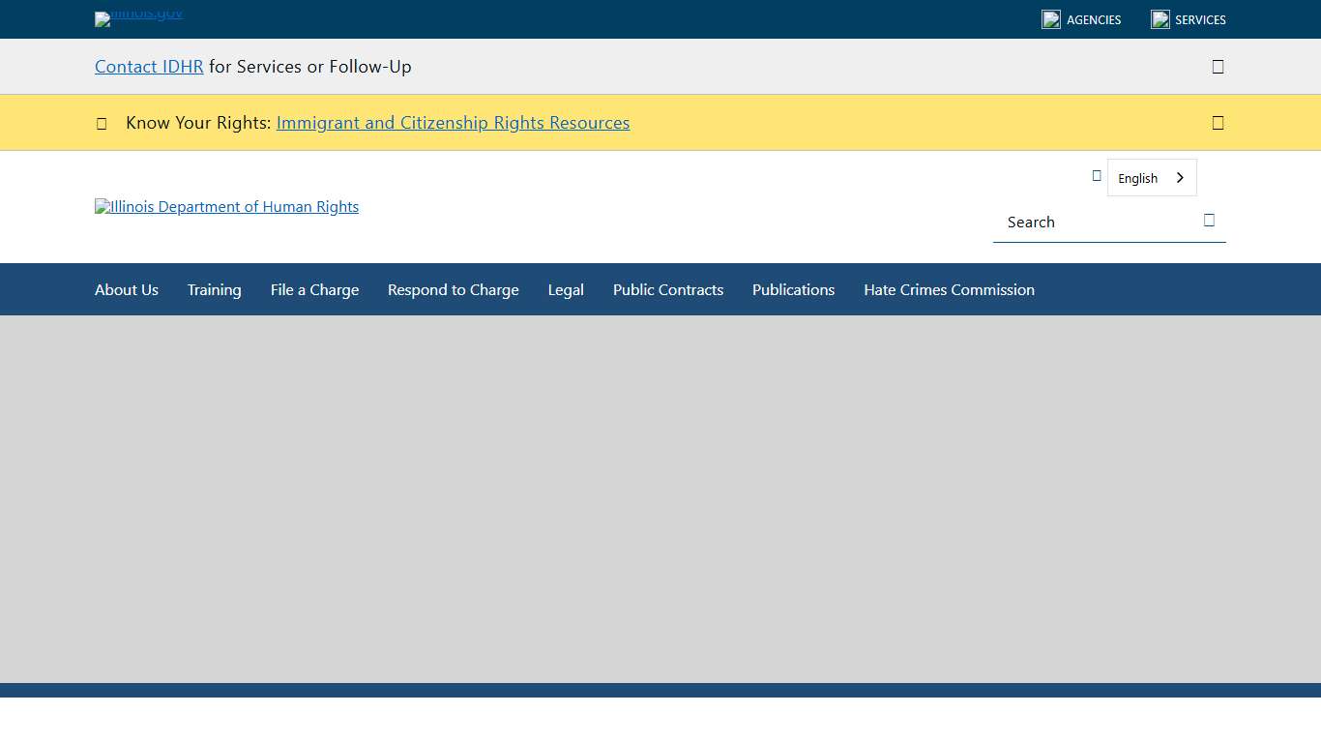
Task: Click the Illinois Department of Human Rights logo
Action: coord(226,207)
